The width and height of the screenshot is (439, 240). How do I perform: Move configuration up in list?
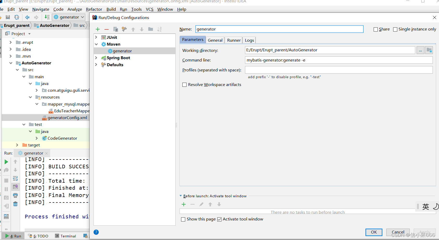tap(133, 29)
